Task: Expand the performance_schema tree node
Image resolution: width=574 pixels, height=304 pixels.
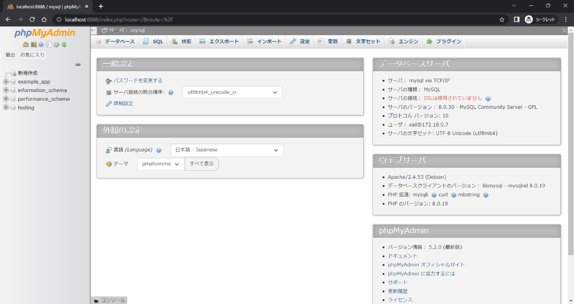Action: 6,99
